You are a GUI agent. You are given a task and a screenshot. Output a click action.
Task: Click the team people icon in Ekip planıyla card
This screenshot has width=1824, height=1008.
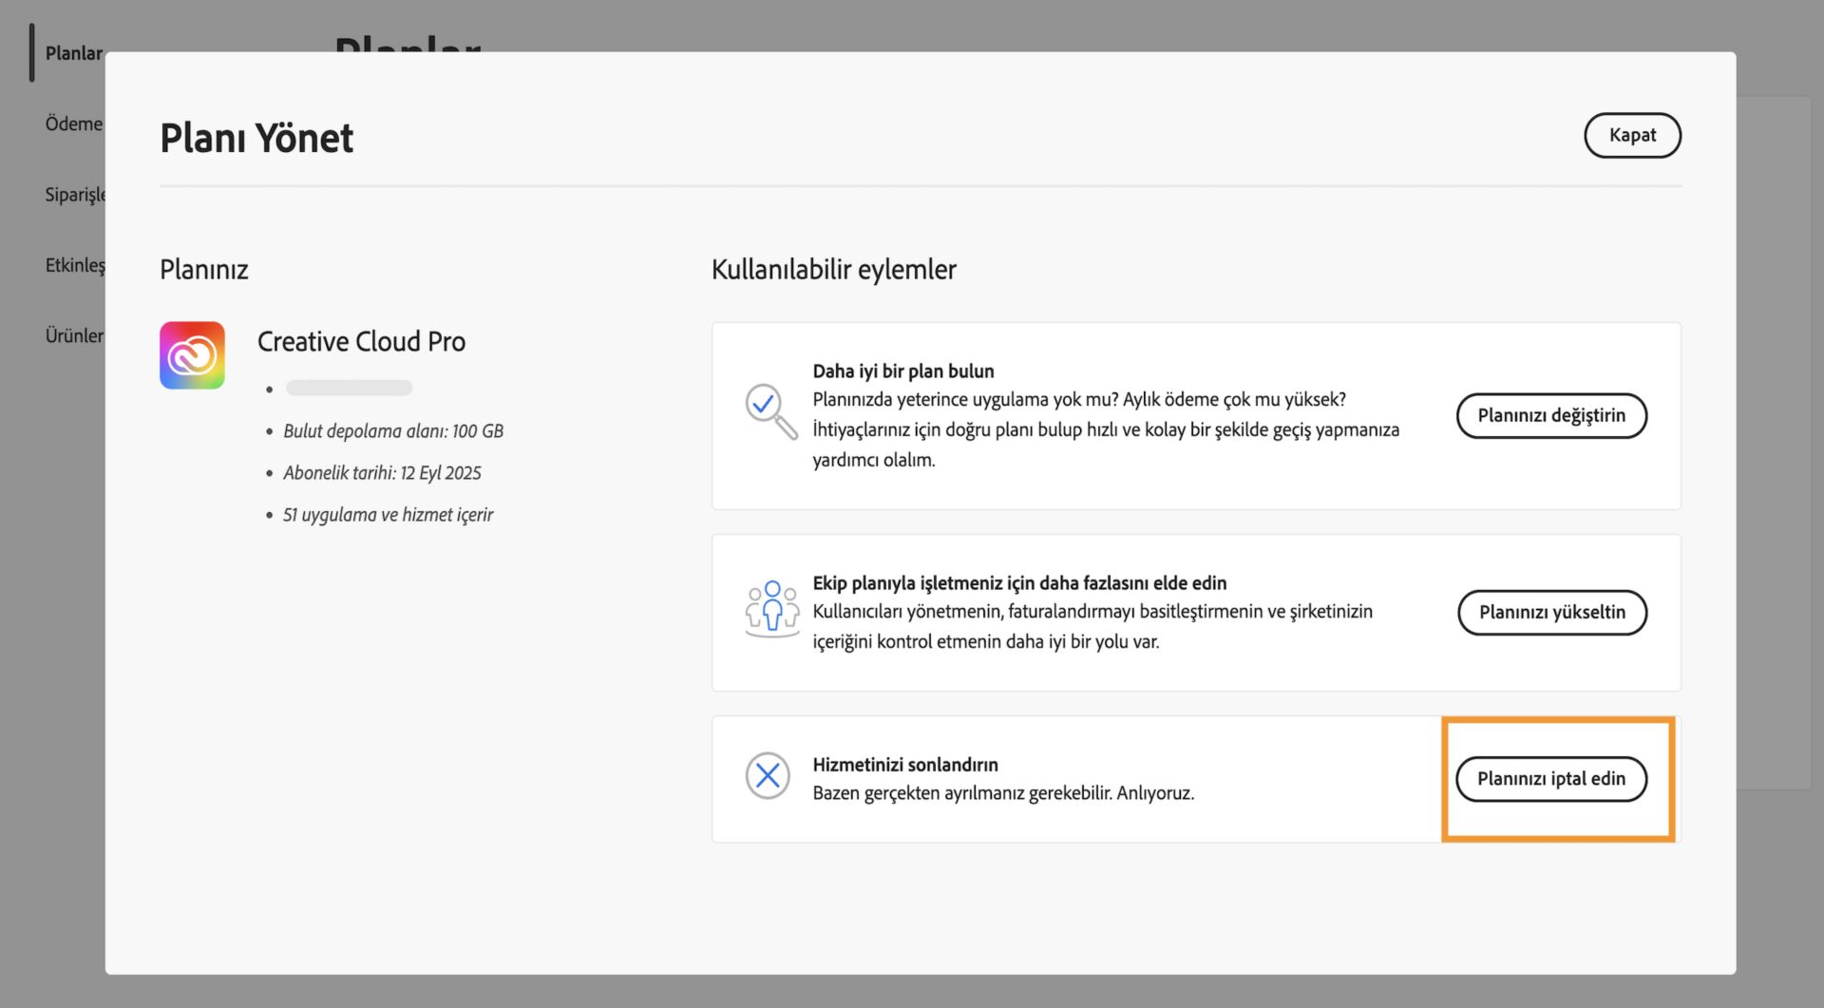pos(772,612)
